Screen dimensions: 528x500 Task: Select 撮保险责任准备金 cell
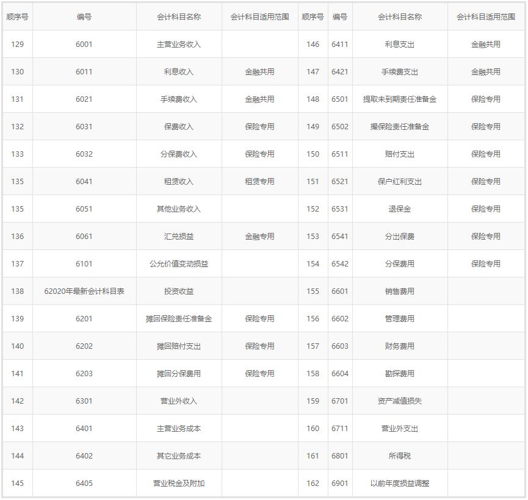pos(400,126)
